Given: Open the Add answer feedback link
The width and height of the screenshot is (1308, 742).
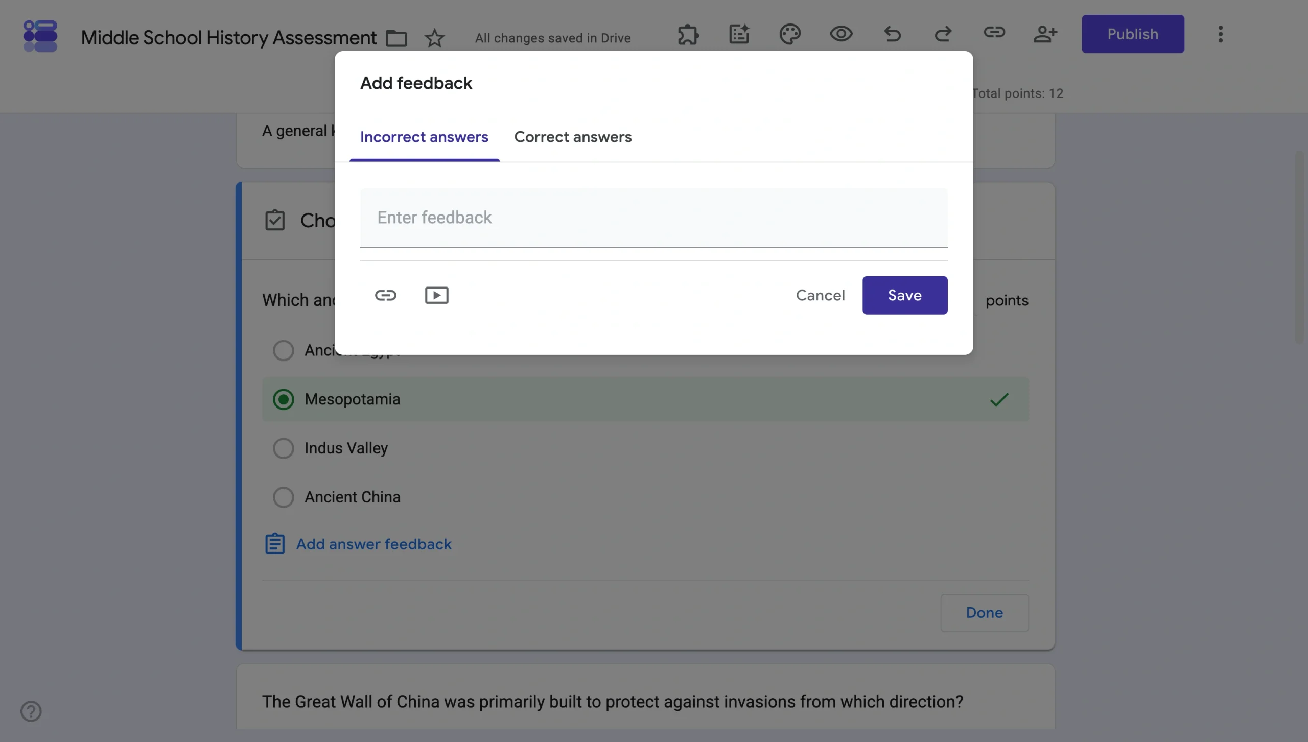Looking at the screenshot, I should [373, 544].
